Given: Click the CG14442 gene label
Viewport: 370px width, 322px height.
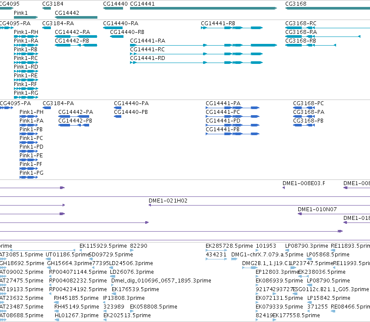Looking at the screenshot, I should click(x=67, y=13).
